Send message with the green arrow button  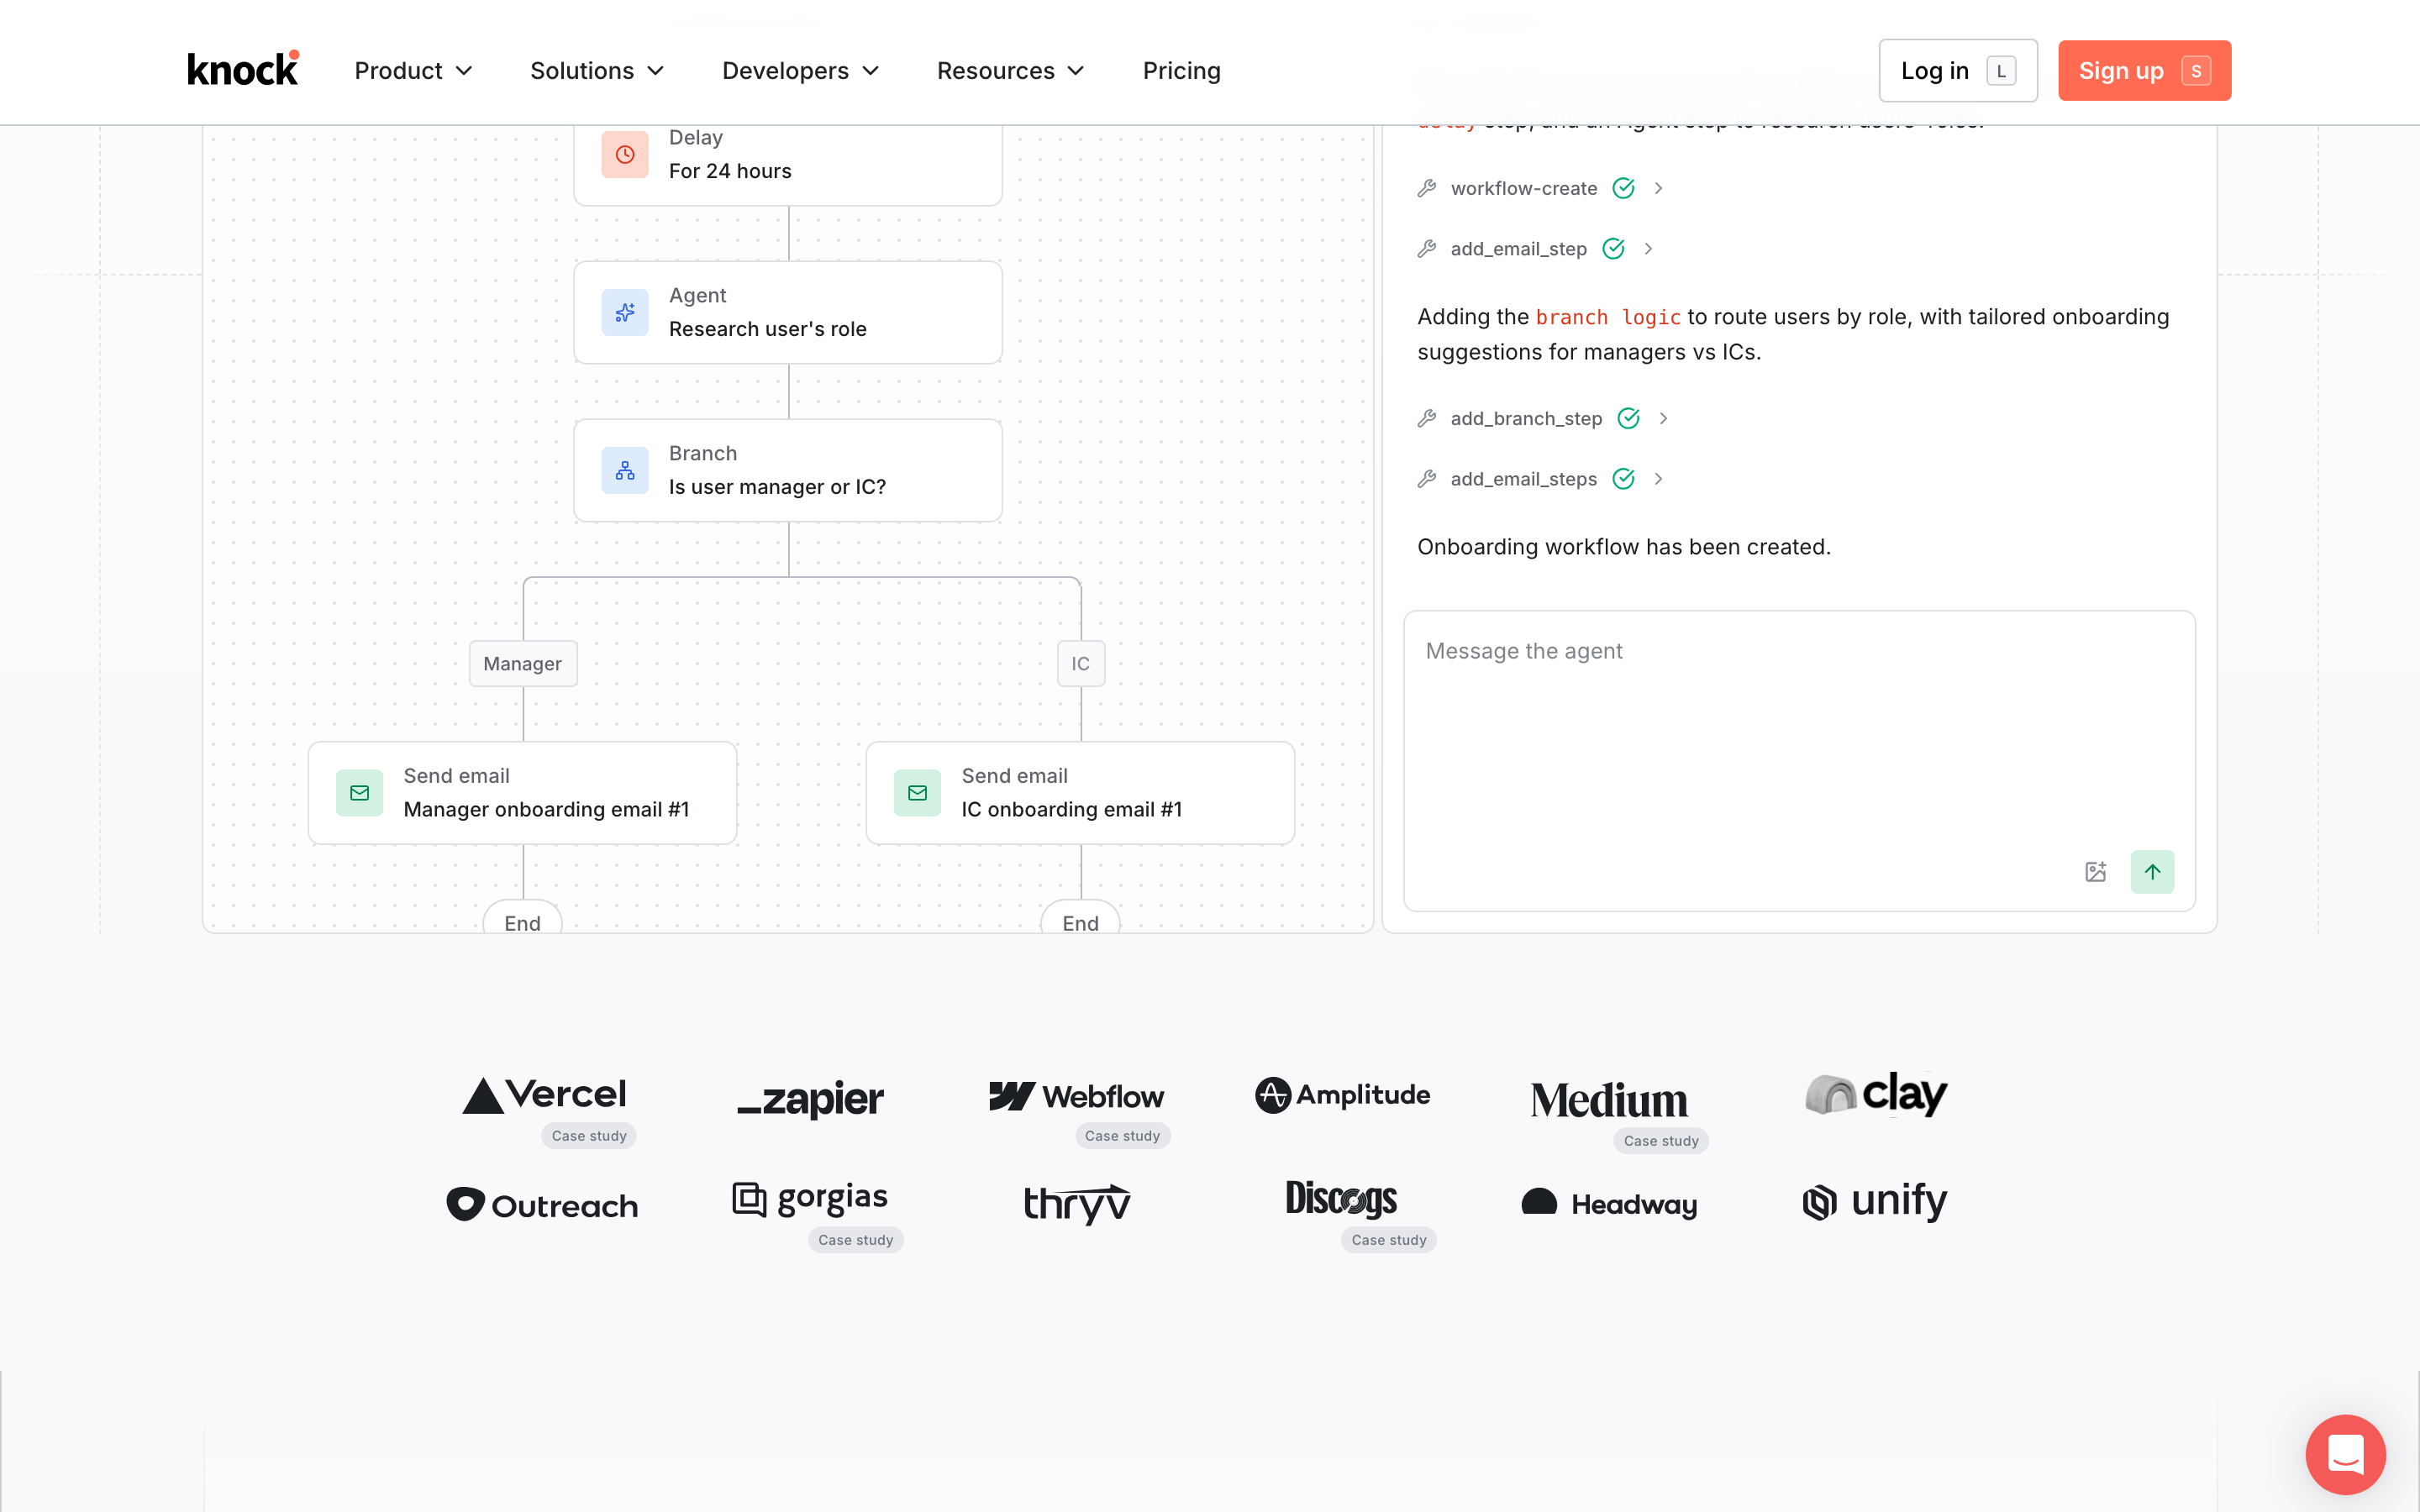tap(2153, 872)
